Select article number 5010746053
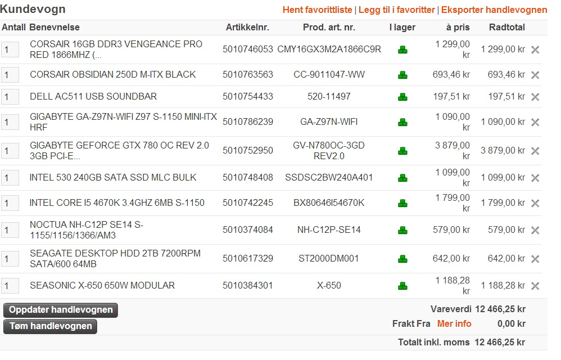Screen dimensions: 561x360 [x=247, y=49]
